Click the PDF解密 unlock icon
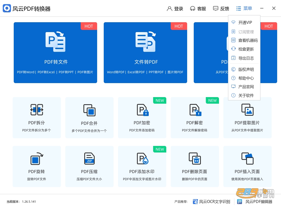This screenshot has height=209, width=281. (x=195, y=110)
